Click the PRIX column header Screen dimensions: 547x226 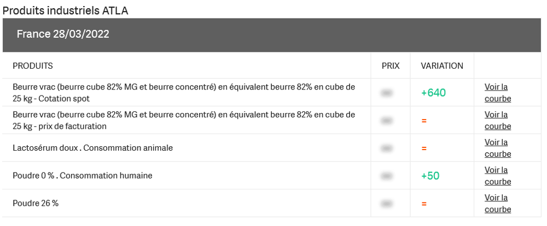pyautogui.click(x=391, y=66)
